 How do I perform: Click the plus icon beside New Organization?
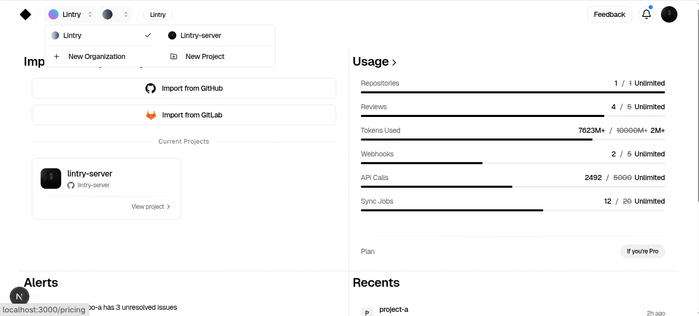57,56
